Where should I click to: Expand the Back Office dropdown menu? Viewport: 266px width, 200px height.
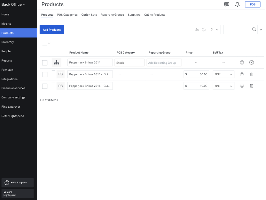(13, 4)
